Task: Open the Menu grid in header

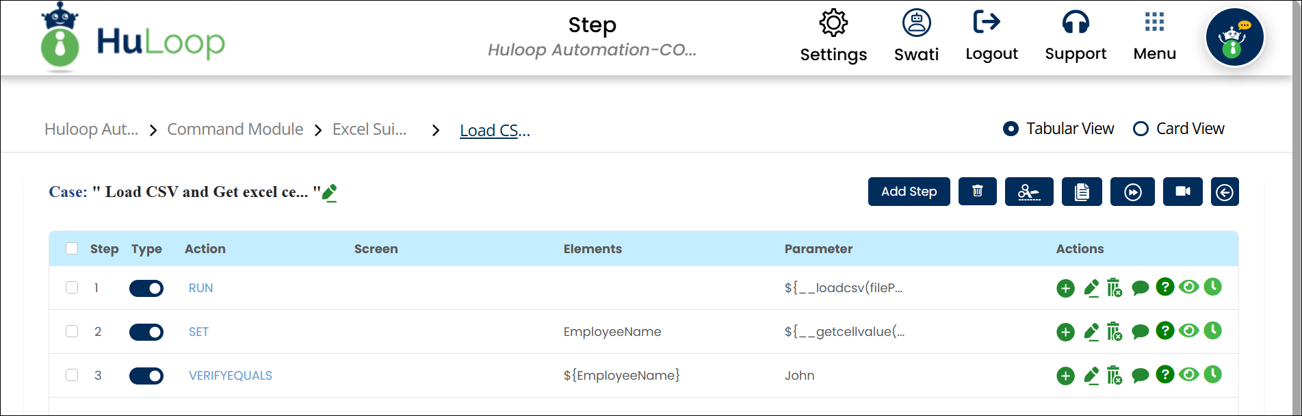Action: click(x=1154, y=36)
